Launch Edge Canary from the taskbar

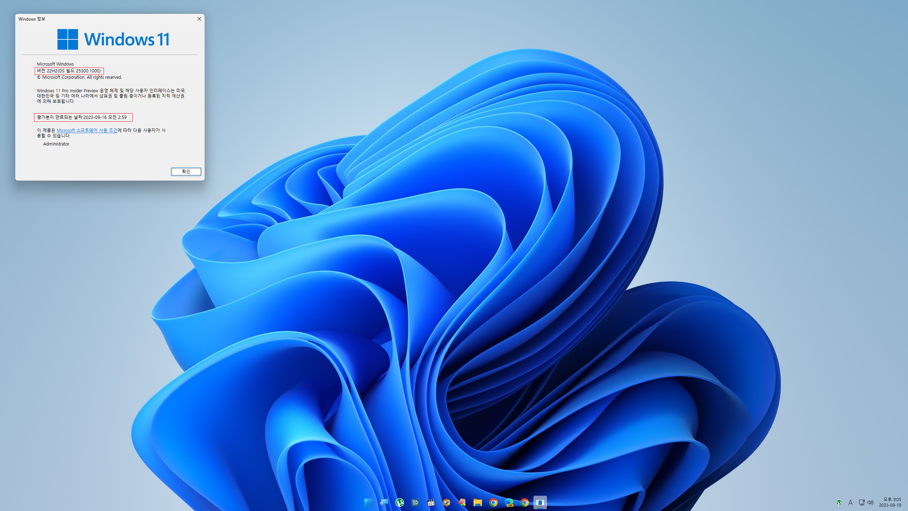[x=509, y=502]
